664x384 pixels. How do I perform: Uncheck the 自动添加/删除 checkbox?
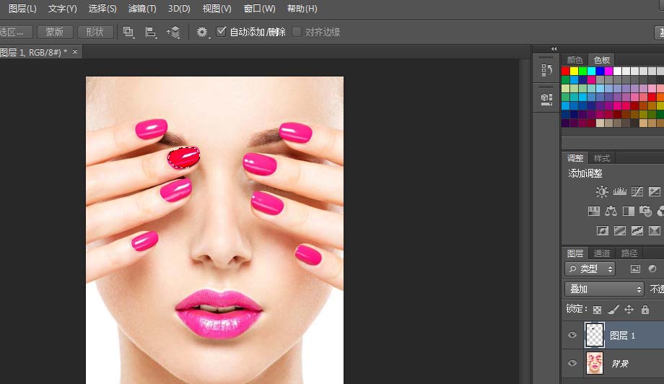221,31
